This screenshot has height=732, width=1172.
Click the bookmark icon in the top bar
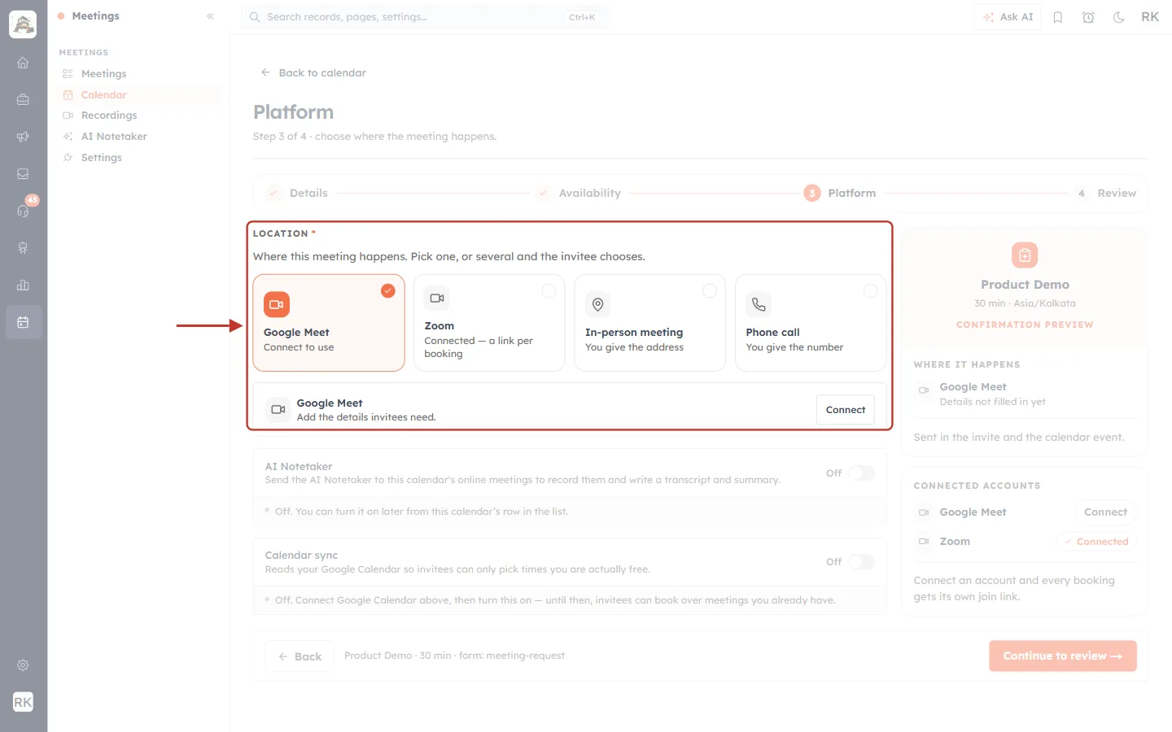tap(1058, 17)
